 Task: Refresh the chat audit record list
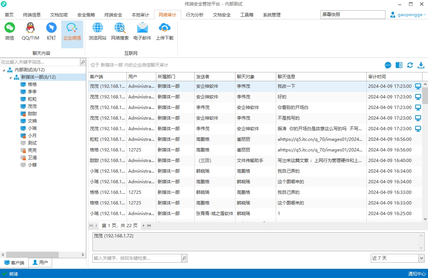tap(410, 65)
